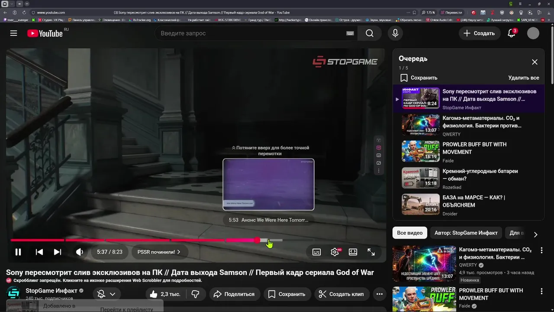
Task: Bookmark page via browser bookmark icon
Action: [415, 13]
